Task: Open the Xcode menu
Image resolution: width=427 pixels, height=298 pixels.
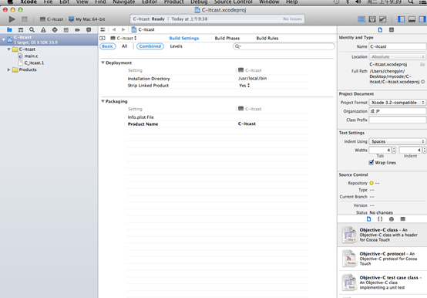Action: click(x=29, y=2)
